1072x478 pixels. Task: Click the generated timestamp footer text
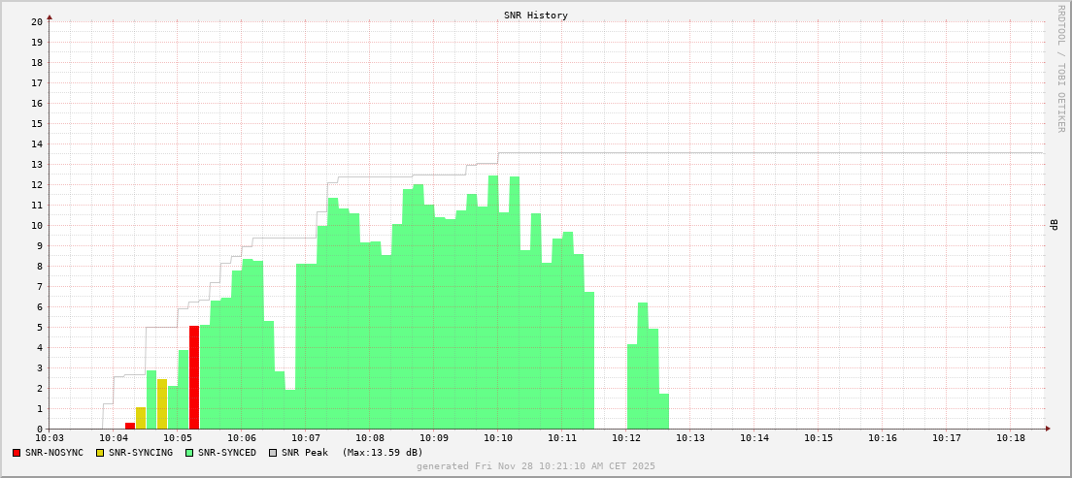(x=535, y=466)
